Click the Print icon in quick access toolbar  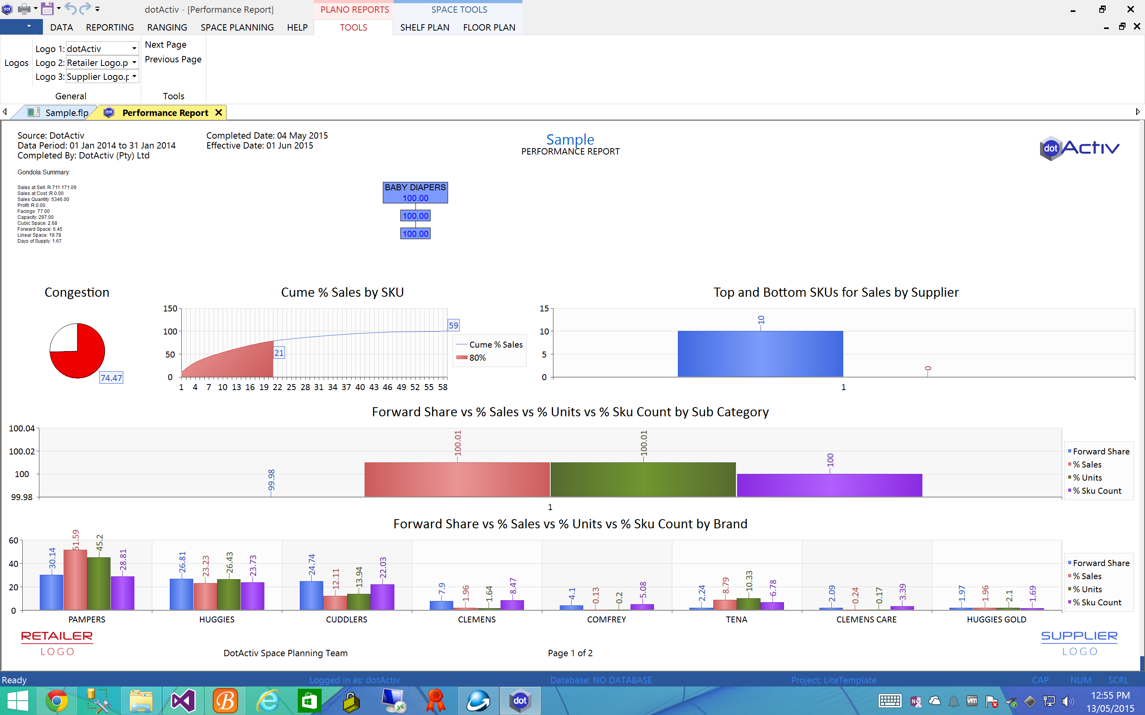[x=24, y=8]
